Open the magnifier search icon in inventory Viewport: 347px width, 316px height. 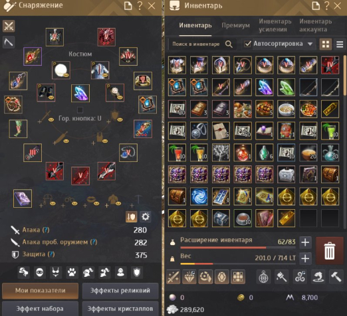point(229,44)
